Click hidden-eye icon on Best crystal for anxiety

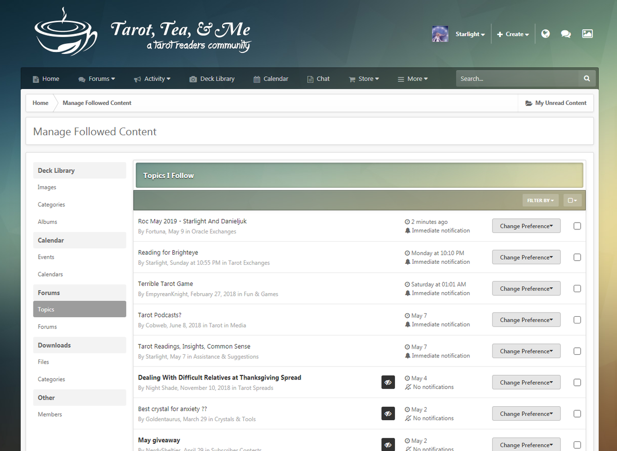388,413
